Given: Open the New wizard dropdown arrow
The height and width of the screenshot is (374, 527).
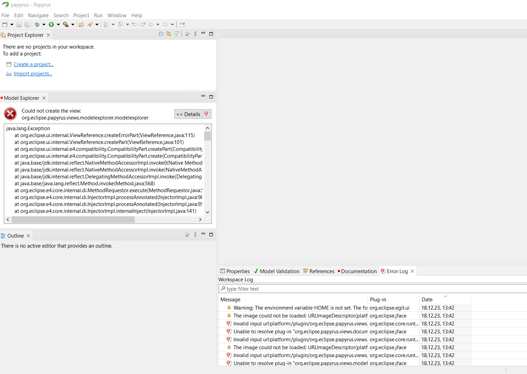Looking at the screenshot, I should (12, 24).
